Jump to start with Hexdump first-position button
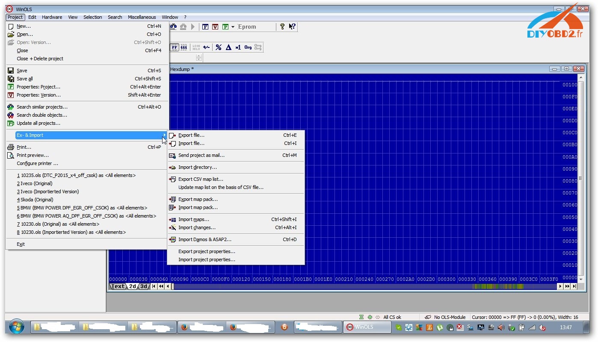 pos(154,286)
